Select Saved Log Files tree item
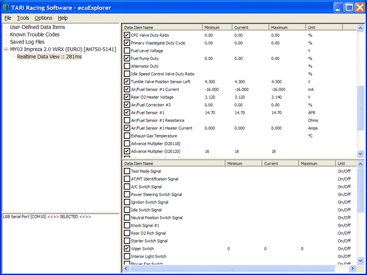Viewport: 367px width, 275px height. click(x=27, y=42)
